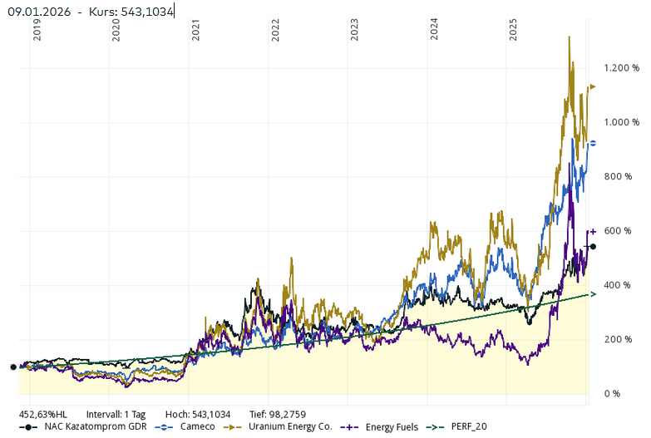Image resolution: width=651 pixels, height=438 pixels.
Task: Select the 2019 year label on time axis
Action: 37,30
